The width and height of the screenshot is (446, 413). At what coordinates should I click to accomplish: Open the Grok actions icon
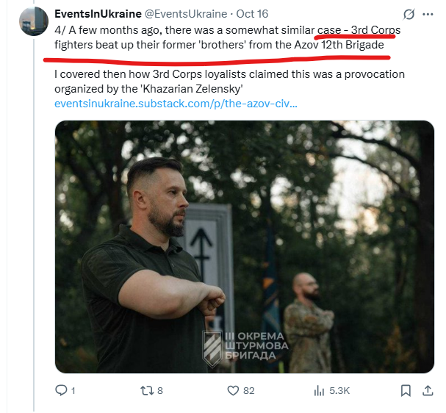coord(407,14)
